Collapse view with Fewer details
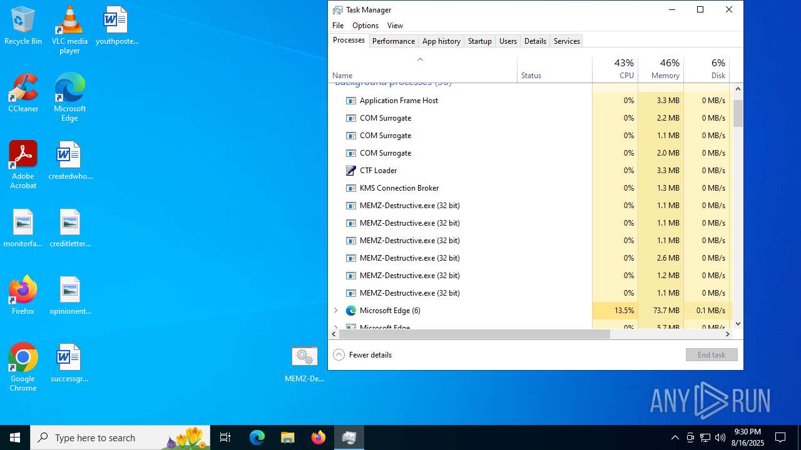This screenshot has height=450, width=801. 362,354
